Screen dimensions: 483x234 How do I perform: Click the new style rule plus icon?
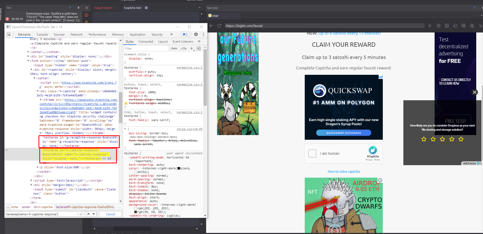(x=192, y=48)
